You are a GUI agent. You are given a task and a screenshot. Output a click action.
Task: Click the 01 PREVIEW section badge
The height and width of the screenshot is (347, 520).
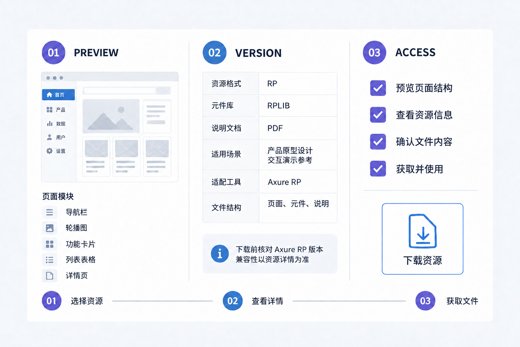tap(53, 53)
